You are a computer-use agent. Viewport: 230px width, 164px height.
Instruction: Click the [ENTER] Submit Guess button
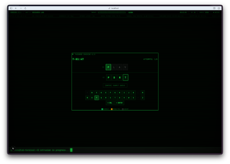115,85
